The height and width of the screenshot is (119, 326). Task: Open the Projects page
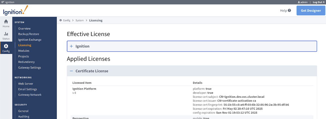pyautogui.click(x=24, y=56)
